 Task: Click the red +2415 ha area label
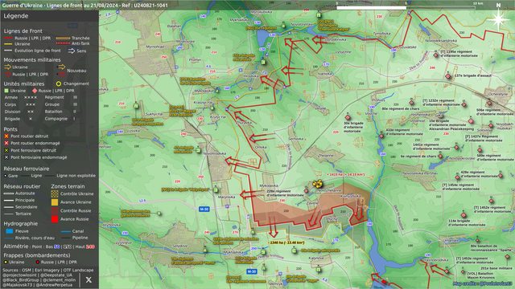click(346, 175)
